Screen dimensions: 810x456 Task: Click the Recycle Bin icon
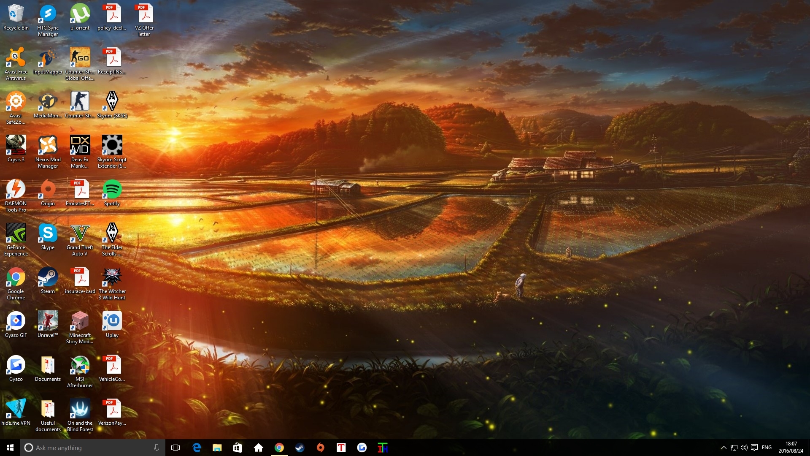tap(16, 14)
